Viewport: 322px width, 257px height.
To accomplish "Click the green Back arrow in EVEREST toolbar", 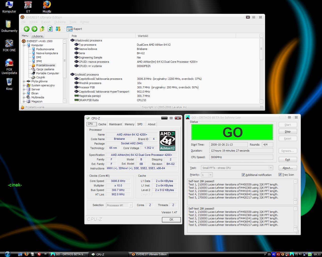I will coord(27,29).
